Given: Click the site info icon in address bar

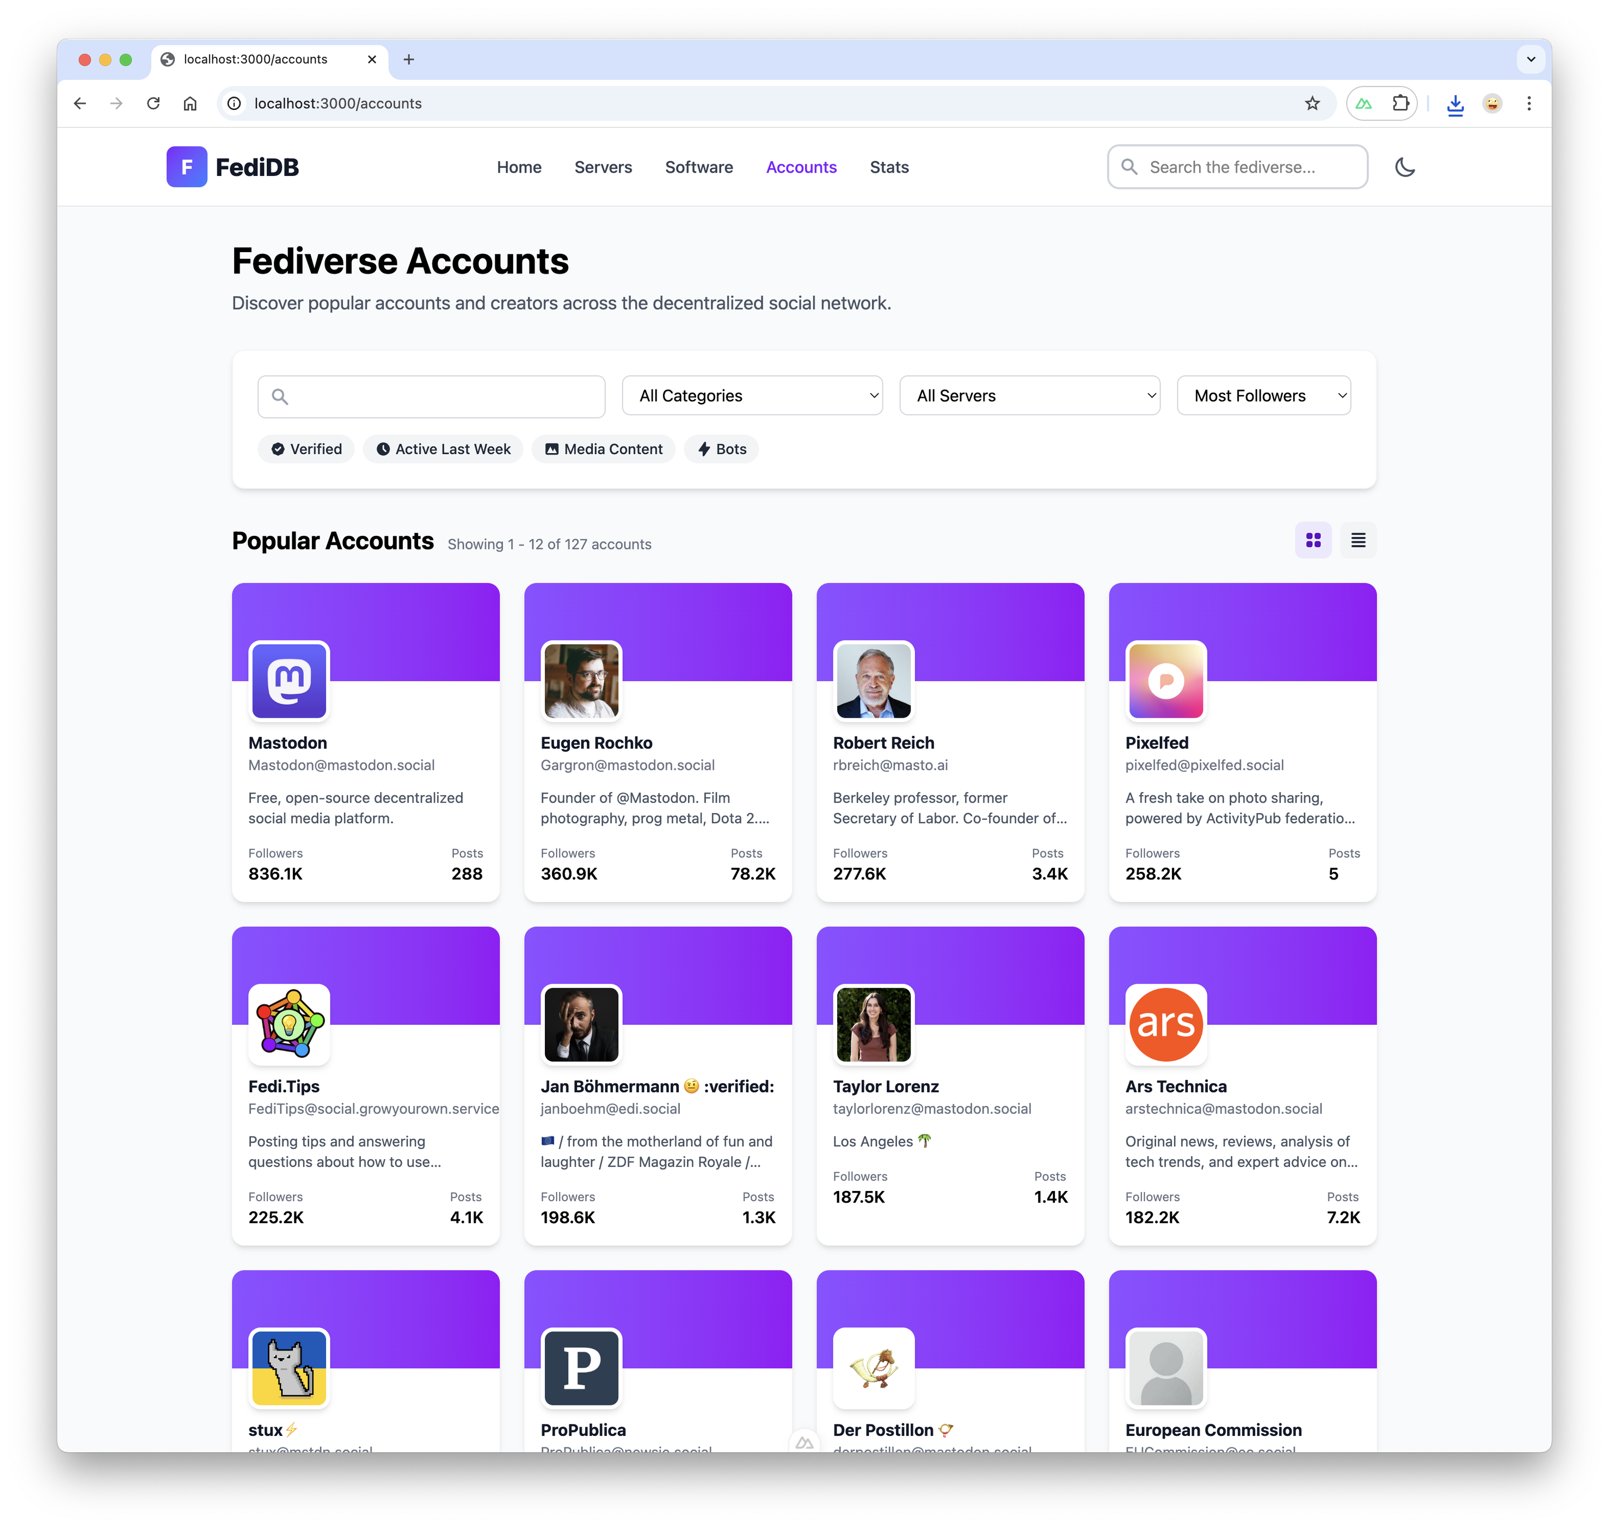Looking at the screenshot, I should tap(234, 103).
